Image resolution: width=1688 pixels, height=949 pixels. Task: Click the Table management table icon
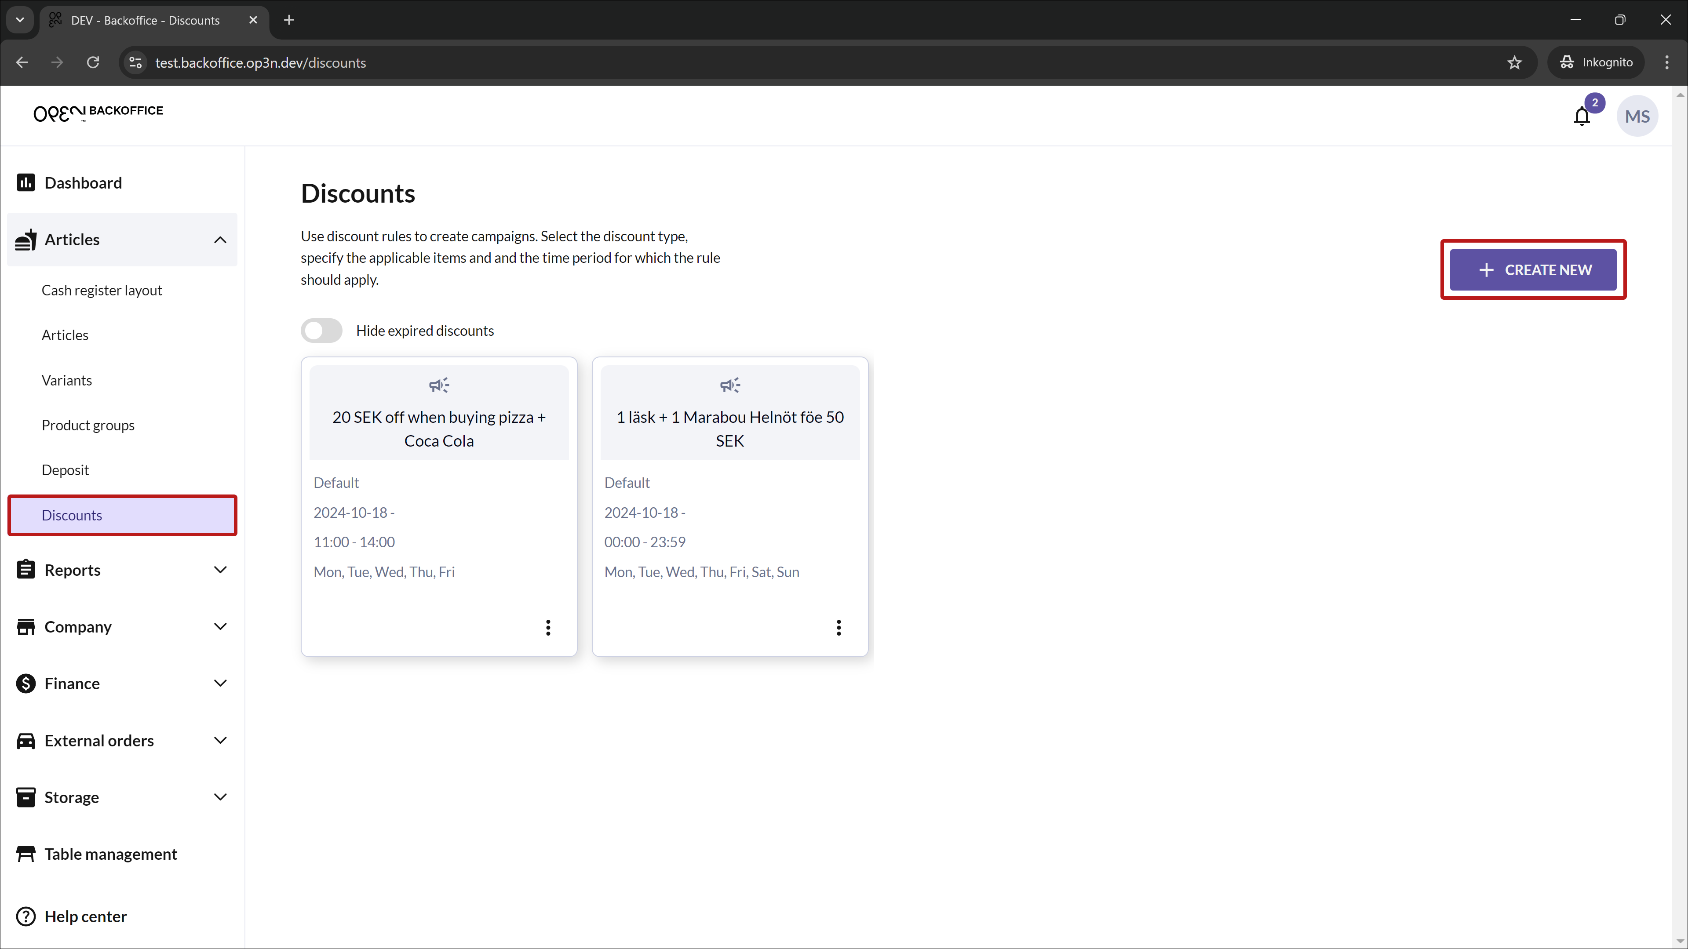[26, 854]
